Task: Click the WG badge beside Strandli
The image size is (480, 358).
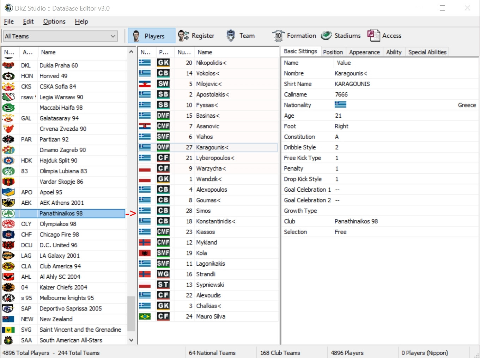Action: 163,274
